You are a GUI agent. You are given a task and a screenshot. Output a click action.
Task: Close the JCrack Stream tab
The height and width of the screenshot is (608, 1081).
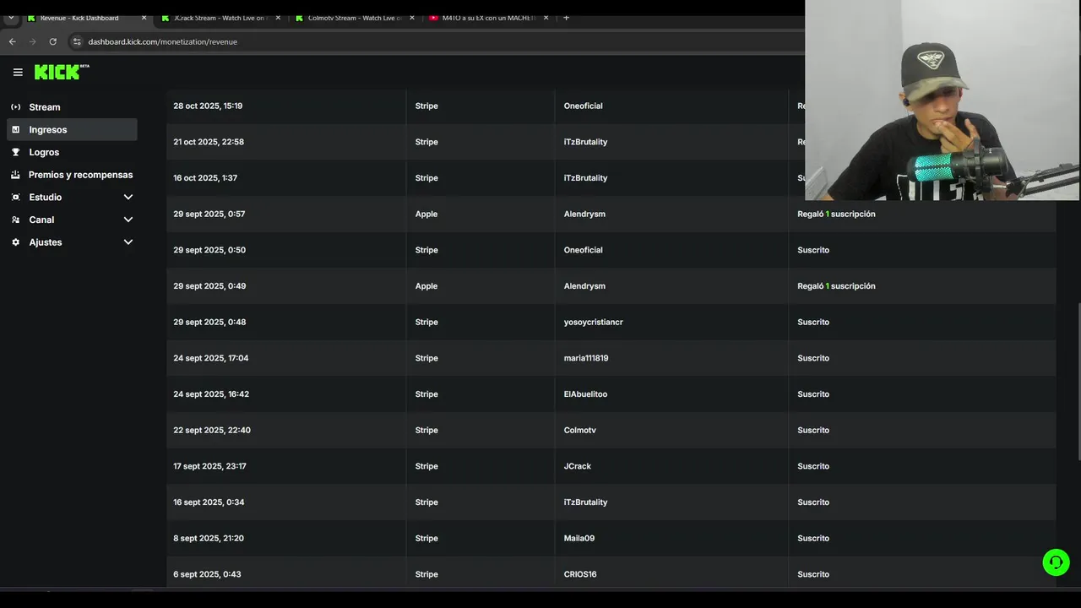[x=278, y=18]
